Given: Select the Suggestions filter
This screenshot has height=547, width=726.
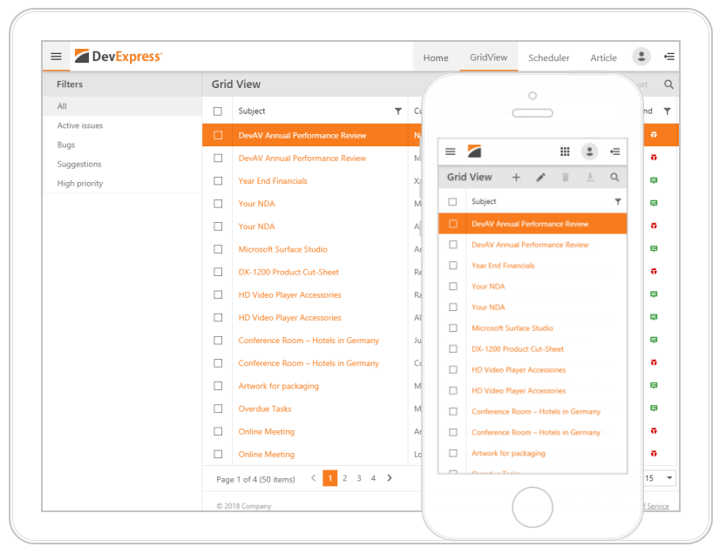Looking at the screenshot, I should click(x=122, y=165).
